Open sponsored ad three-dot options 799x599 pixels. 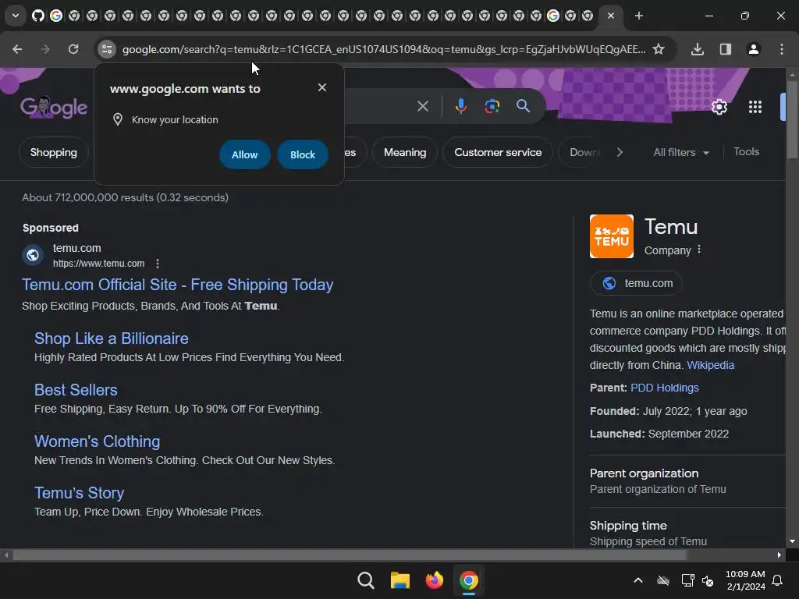[x=158, y=264]
